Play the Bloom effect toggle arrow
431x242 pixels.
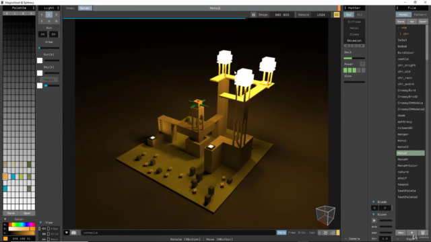[x=374, y=220]
